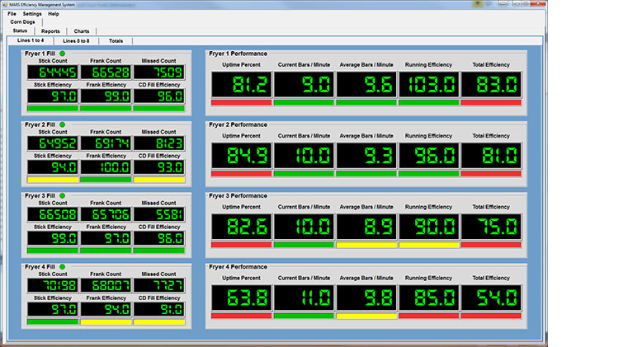Switch to the Charts tab

click(x=83, y=31)
